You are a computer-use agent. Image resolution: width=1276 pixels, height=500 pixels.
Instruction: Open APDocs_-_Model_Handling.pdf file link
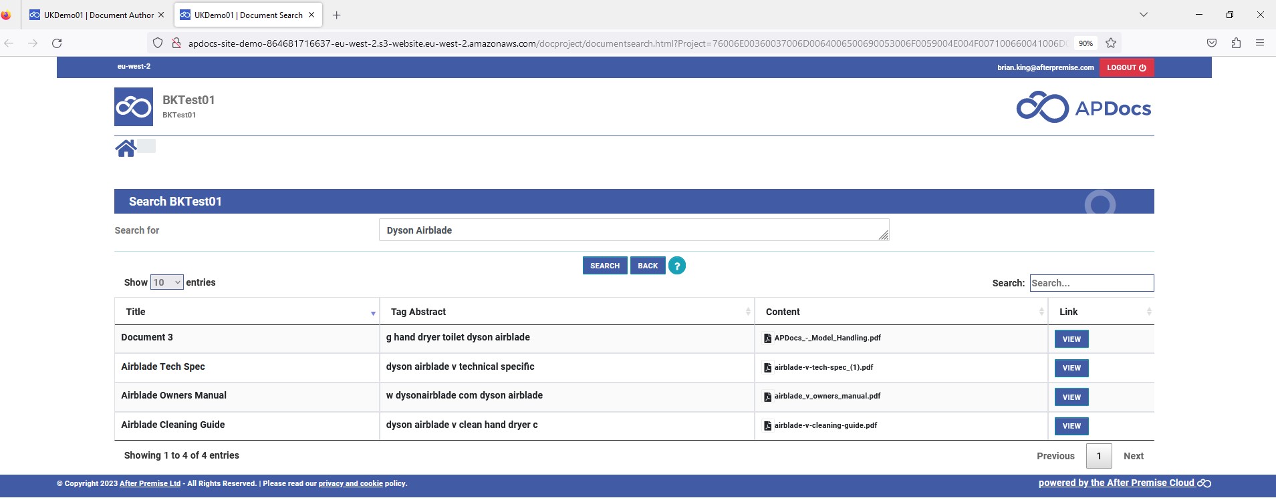coord(827,338)
